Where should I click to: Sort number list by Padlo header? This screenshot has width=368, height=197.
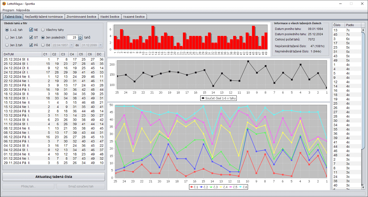coord(353,25)
